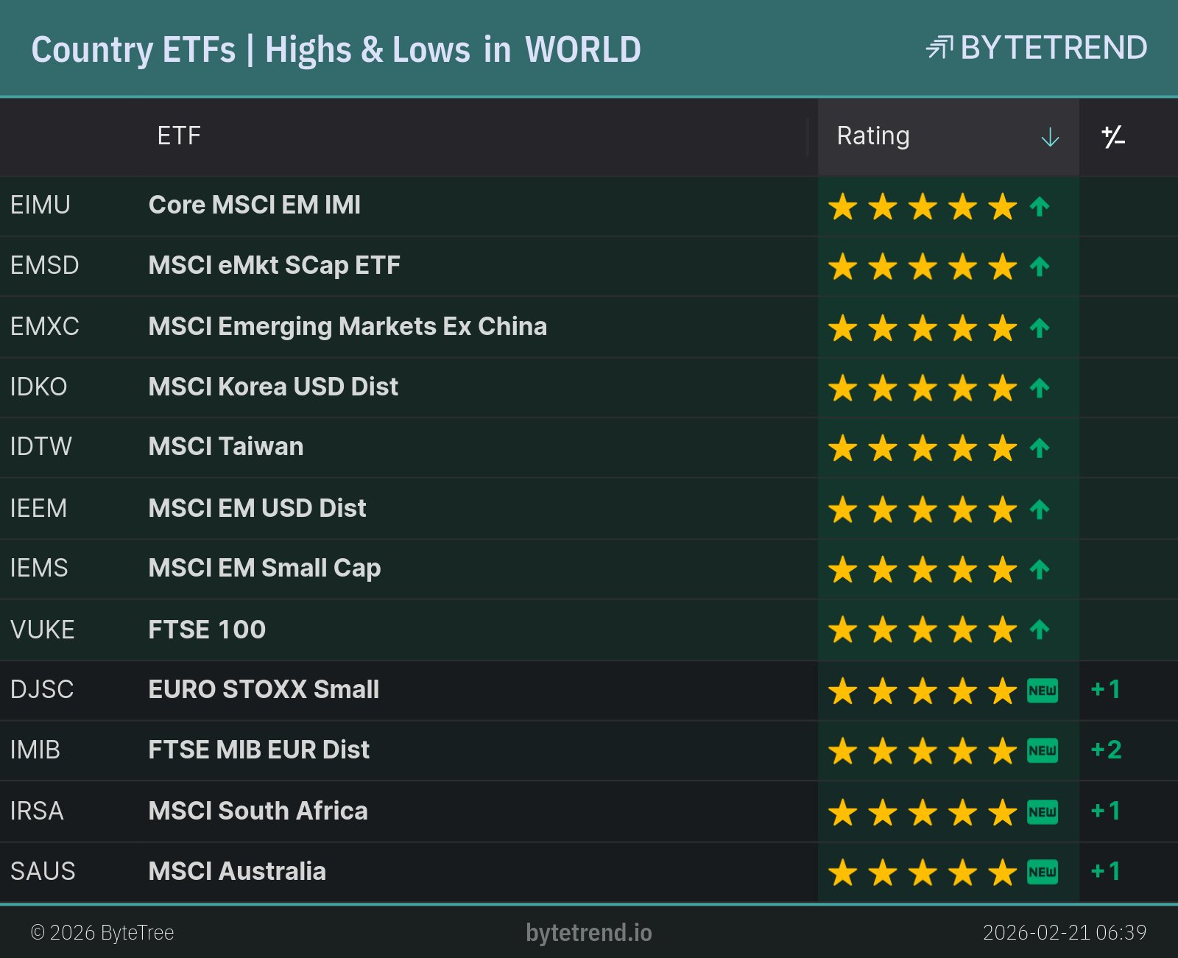Open MSCI EM USD Dist entry
Image resolution: width=1178 pixels, height=958 pixels.
click(x=257, y=508)
